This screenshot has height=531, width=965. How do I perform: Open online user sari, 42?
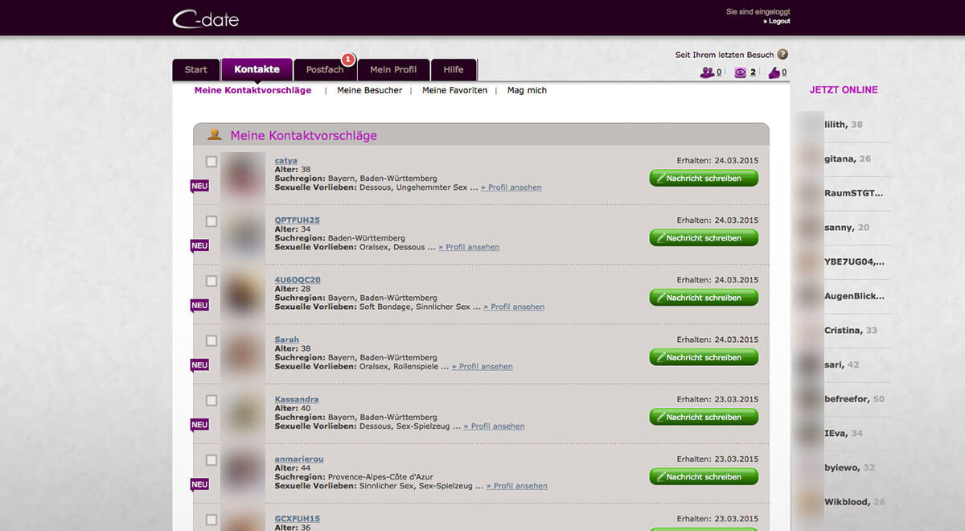click(x=841, y=364)
